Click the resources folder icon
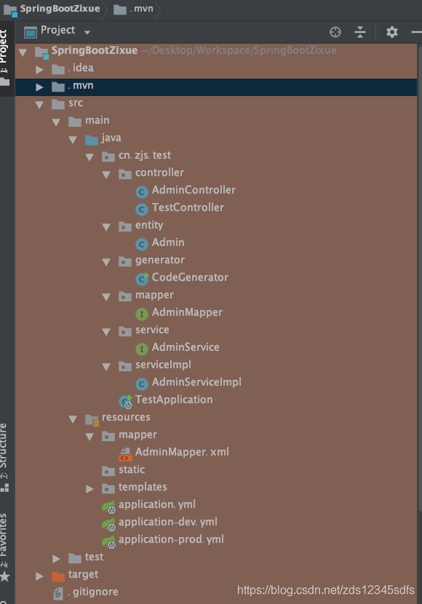This screenshot has width=422, height=604. pos(92,420)
